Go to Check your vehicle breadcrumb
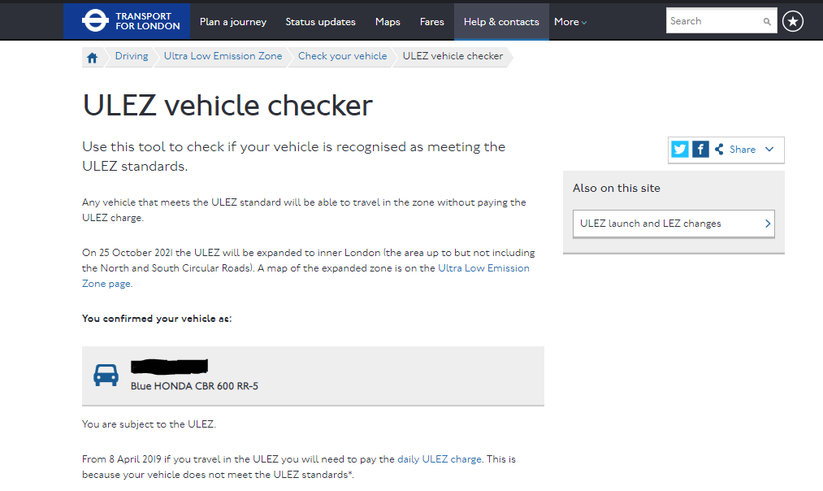Image resolution: width=823 pixels, height=491 pixels. coord(342,56)
